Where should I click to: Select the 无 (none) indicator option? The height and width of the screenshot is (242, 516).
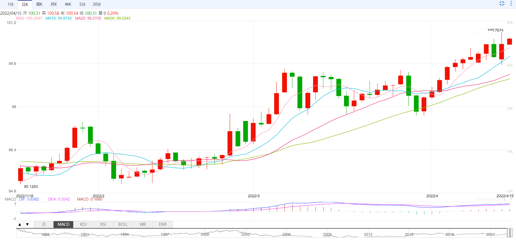pos(44,224)
